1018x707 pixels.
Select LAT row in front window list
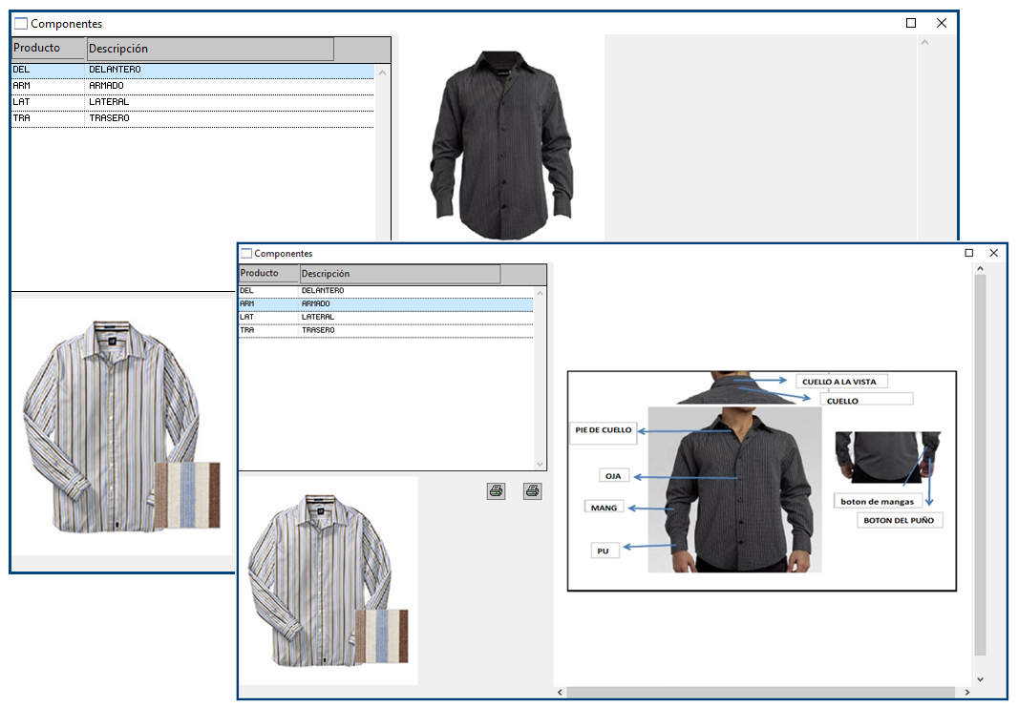coord(387,317)
